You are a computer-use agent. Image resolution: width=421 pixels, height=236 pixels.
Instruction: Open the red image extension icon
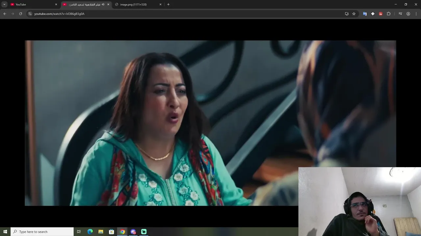click(381, 14)
